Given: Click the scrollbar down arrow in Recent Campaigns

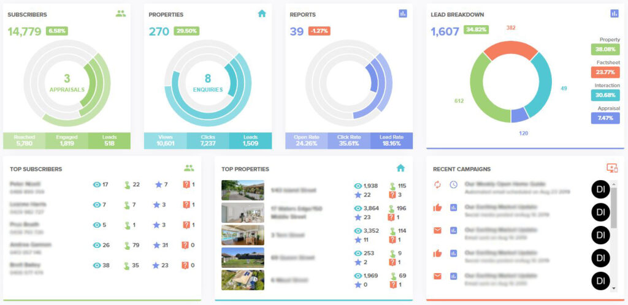Looking at the screenshot, I should [x=614, y=287].
